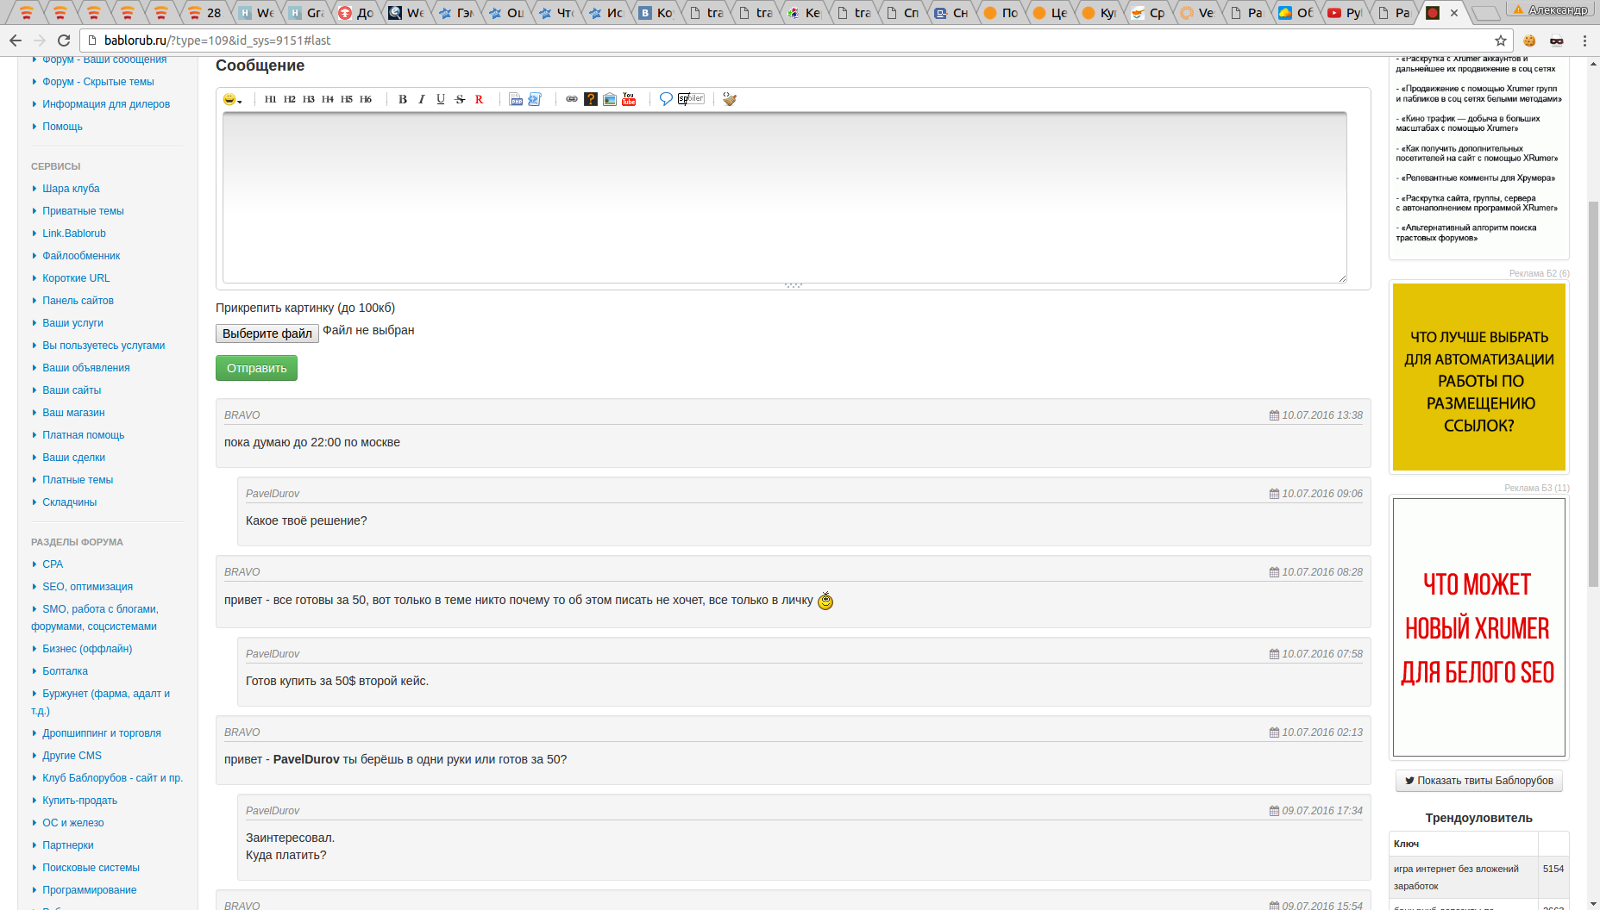This screenshot has height=910, width=1600.
Task: Click the address bar URL
Action: point(217,41)
